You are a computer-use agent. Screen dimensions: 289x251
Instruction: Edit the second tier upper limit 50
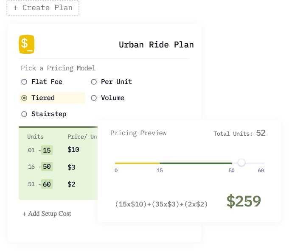47,167
